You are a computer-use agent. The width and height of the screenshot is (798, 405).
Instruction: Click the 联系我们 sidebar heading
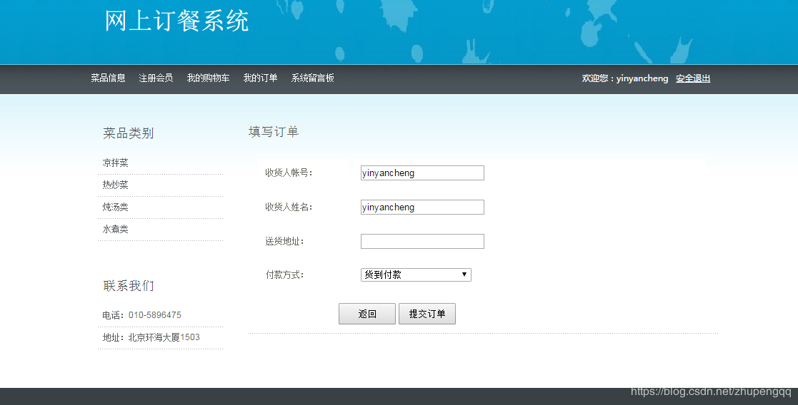click(x=129, y=286)
